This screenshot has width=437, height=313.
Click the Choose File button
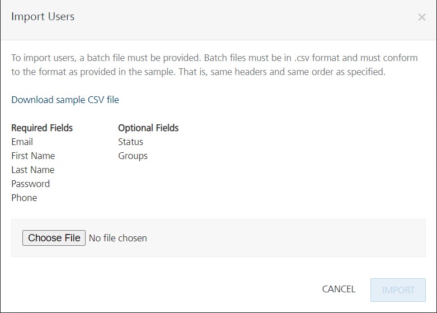pos(54,238)
